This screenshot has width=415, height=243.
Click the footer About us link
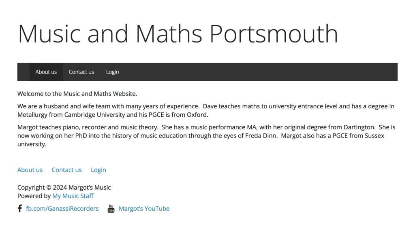(x=30, y=170)
